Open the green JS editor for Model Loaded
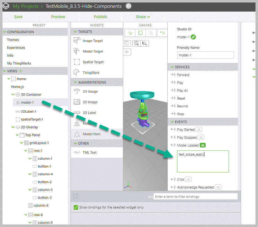258x227 pixels. tap(203, 145)
